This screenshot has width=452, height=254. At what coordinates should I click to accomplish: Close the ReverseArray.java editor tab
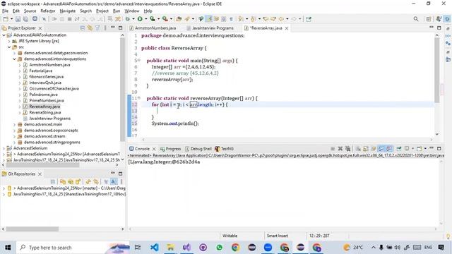click(287, 28)
